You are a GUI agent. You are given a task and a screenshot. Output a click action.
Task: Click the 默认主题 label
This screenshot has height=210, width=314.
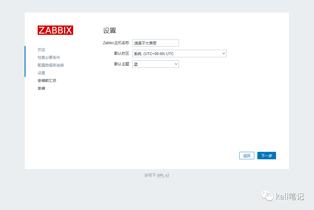point(122,64)
